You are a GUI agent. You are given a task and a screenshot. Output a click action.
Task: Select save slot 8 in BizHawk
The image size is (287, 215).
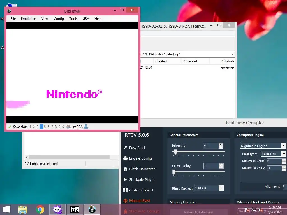[x=56, y=127]
